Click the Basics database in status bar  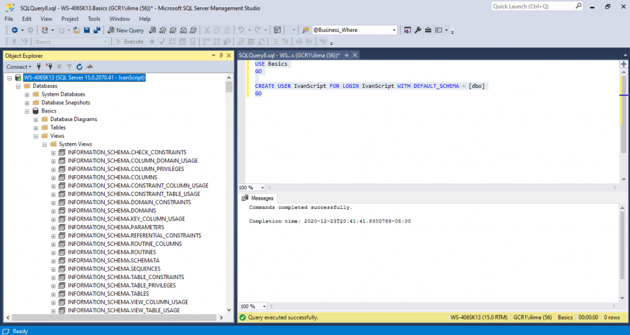565,317
